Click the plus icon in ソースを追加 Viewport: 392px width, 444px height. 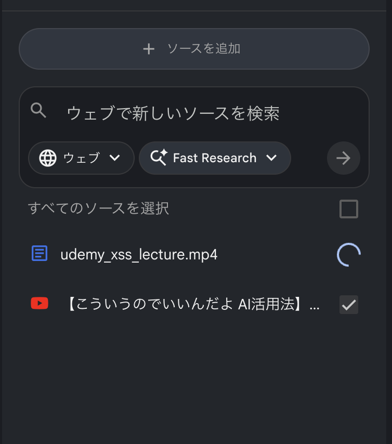(149, 49)
